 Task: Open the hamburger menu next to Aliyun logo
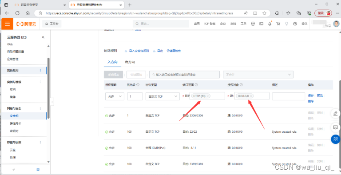click(7, 24)
